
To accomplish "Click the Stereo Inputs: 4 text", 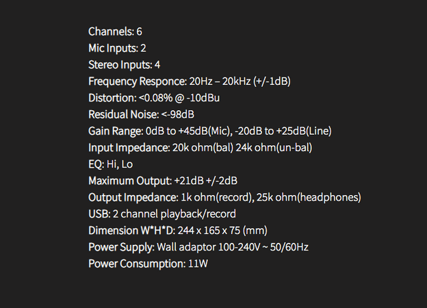I will click(124, 65).
